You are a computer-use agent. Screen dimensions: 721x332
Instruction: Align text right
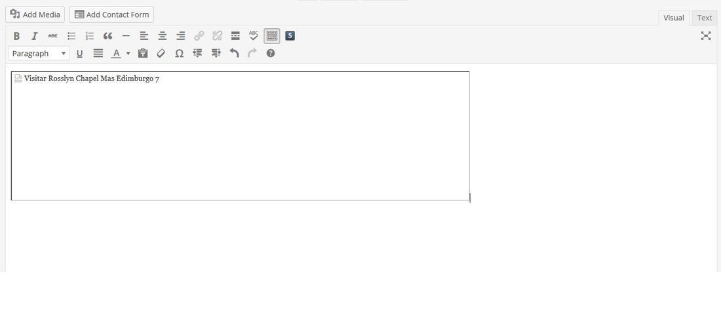pyautogui.click(x=181, y=36)
